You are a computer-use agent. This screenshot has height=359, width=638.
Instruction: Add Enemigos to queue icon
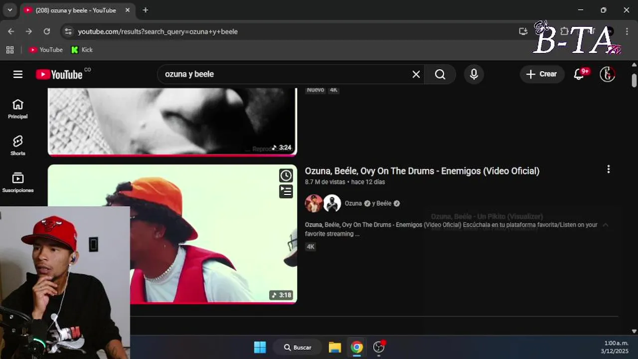(286, 191)
